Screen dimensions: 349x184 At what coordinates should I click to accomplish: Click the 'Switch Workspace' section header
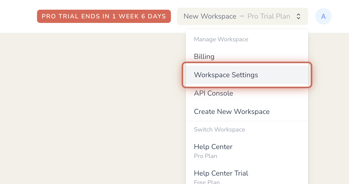[x=219, y=129]
